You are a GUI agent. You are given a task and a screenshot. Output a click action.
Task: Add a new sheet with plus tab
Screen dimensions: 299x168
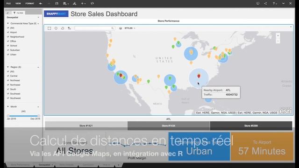coord(119,165)
